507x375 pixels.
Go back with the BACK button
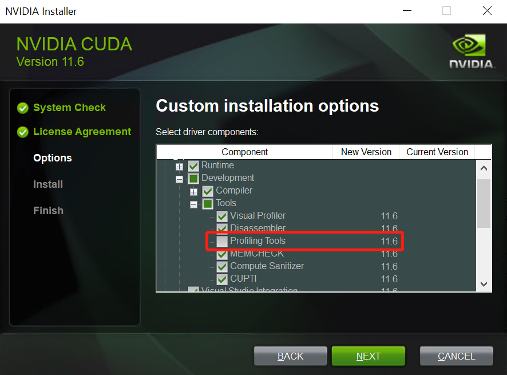coord(290,356)
